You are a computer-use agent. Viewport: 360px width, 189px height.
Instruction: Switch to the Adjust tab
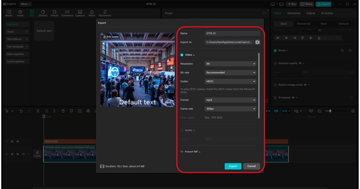[x=311, y=13]
